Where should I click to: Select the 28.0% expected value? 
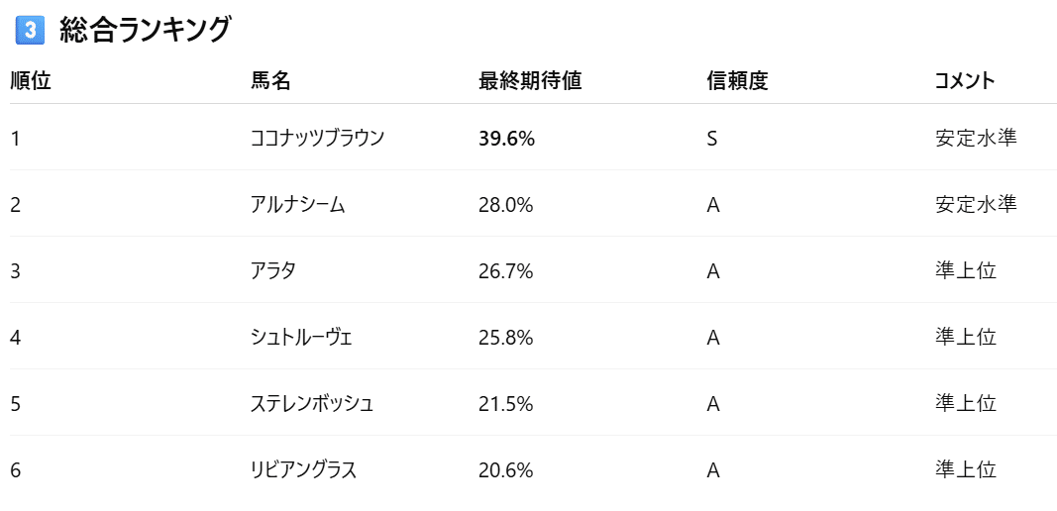505,205
